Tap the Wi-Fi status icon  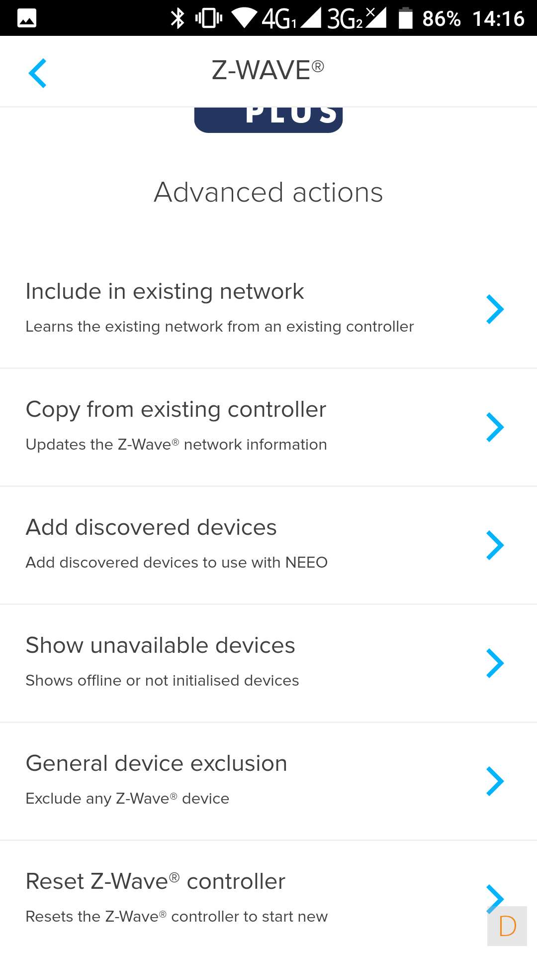click(x=244, y=18)
